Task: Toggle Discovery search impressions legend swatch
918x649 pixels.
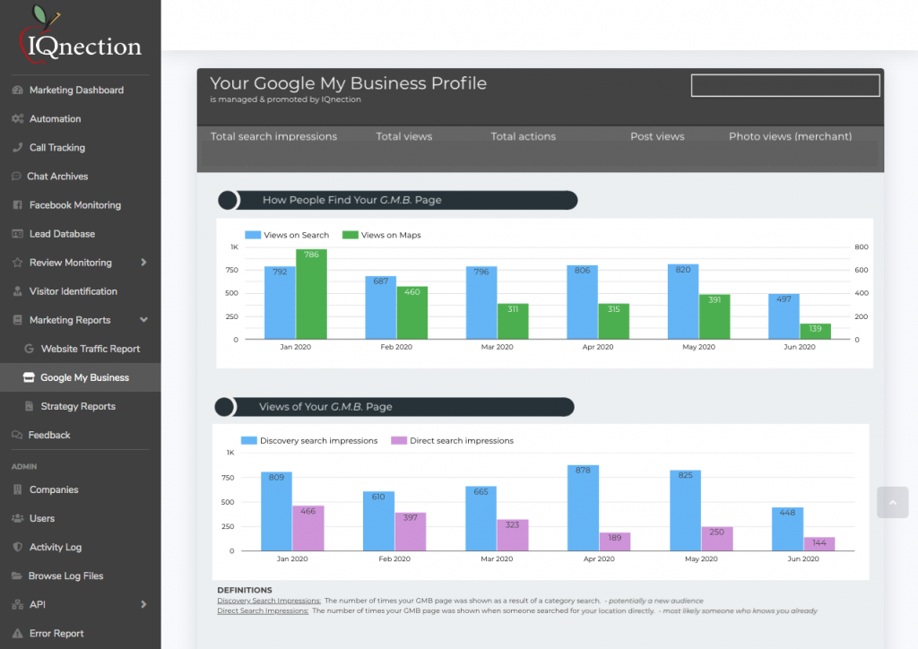Action: coord(249,440)
